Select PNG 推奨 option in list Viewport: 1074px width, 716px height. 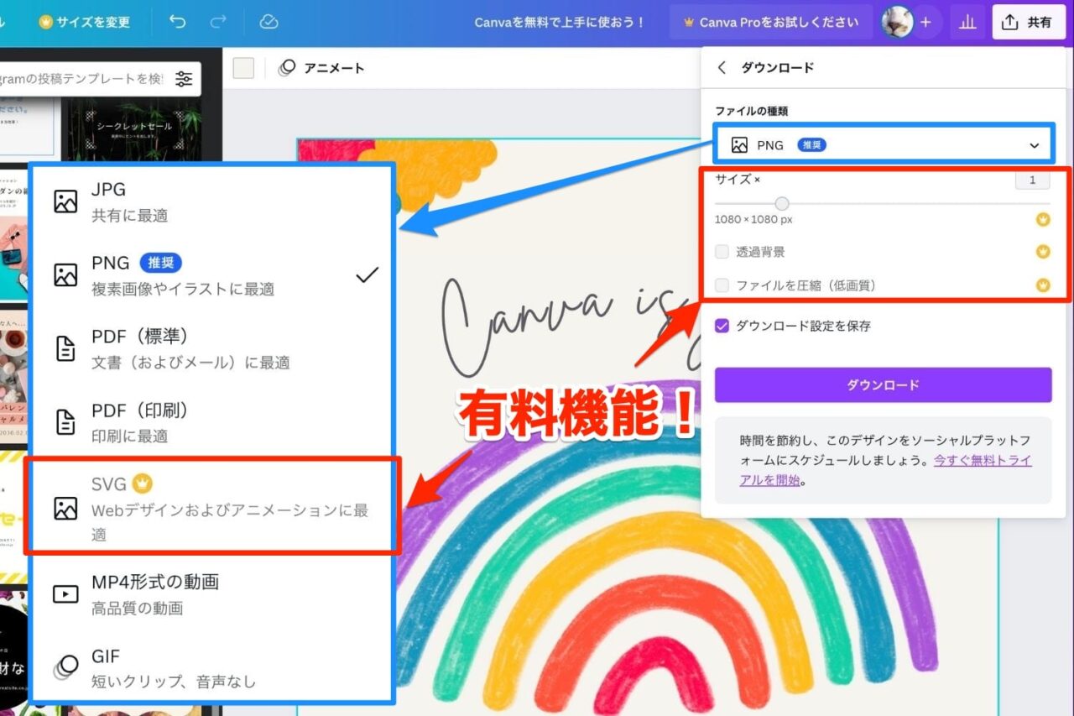[x=211, y=275]
